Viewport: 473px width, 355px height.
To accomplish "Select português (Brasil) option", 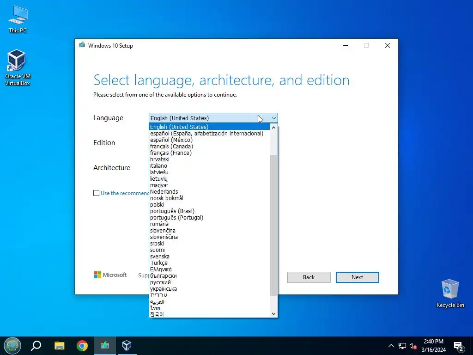I will pyautogui.click(x=210, y=211).
